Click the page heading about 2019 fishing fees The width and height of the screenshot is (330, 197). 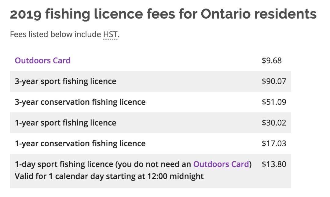163,14
